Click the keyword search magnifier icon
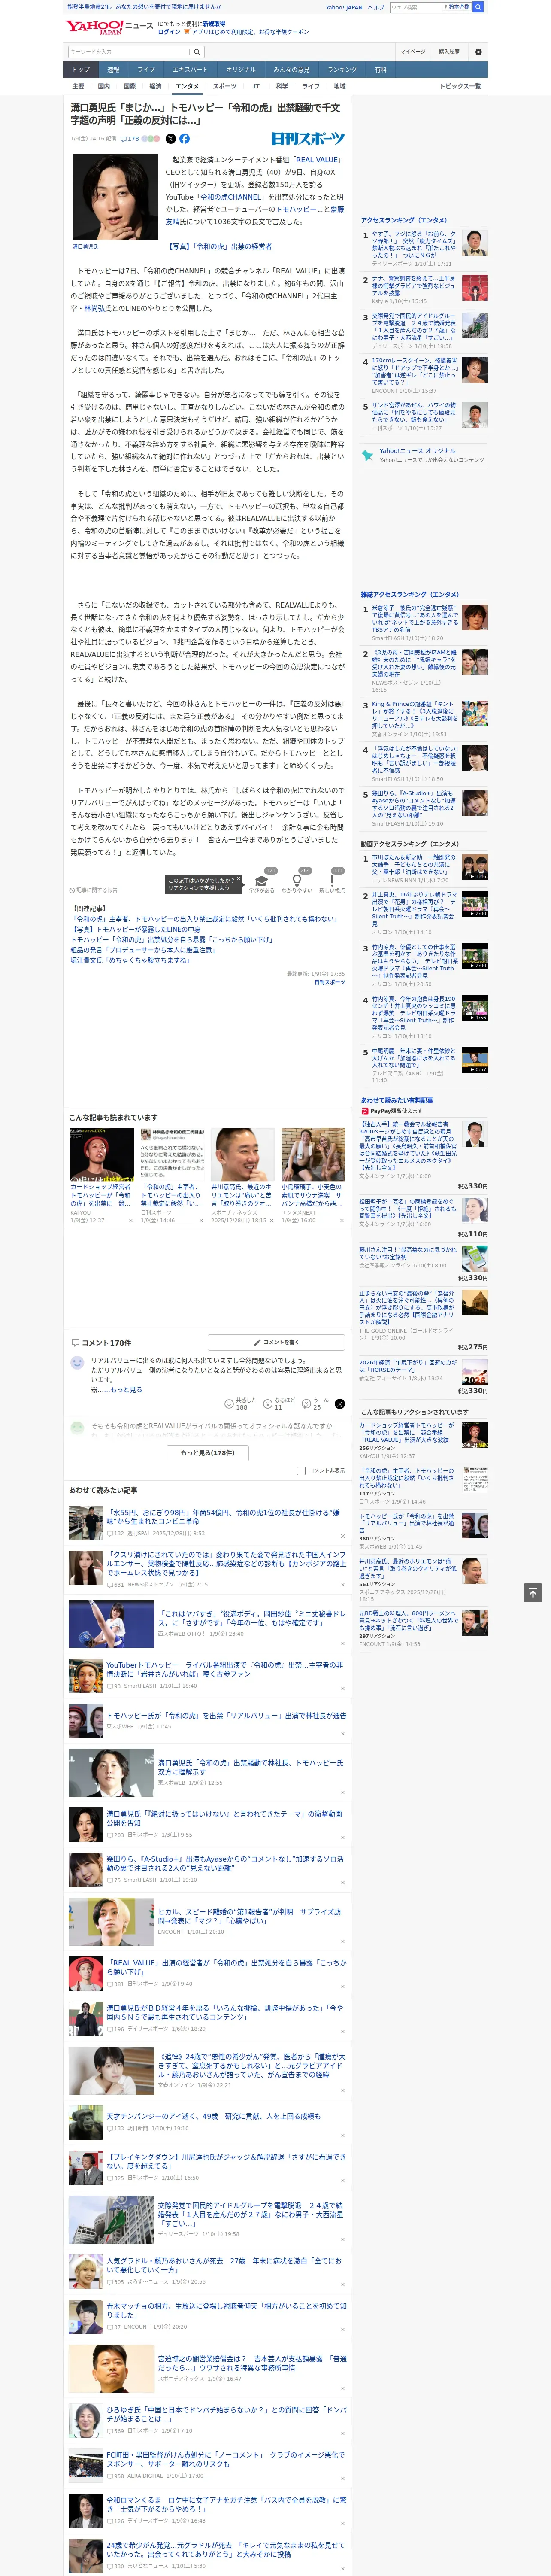 197,52
